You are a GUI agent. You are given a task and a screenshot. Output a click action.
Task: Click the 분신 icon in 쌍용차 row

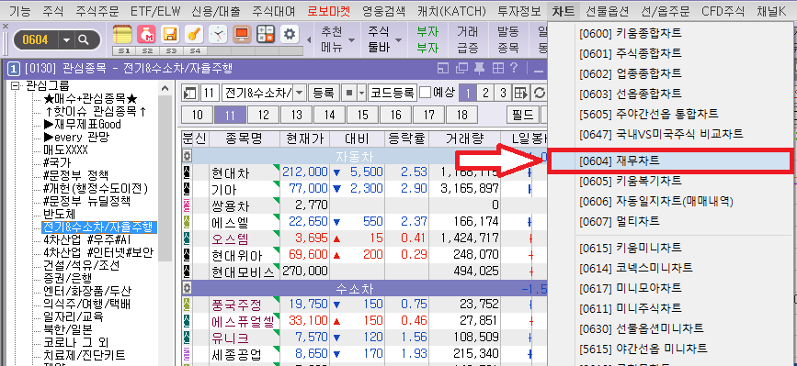[187, 205]
